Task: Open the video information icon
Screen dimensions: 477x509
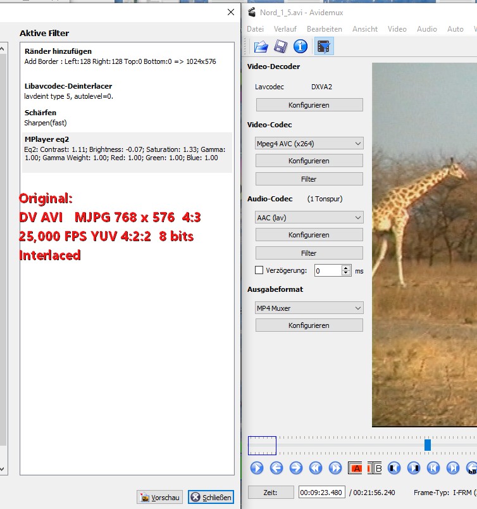Action: coord(300,46)
